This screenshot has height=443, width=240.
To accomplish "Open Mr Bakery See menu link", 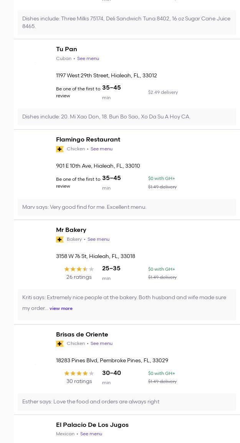I will point(98,239).
